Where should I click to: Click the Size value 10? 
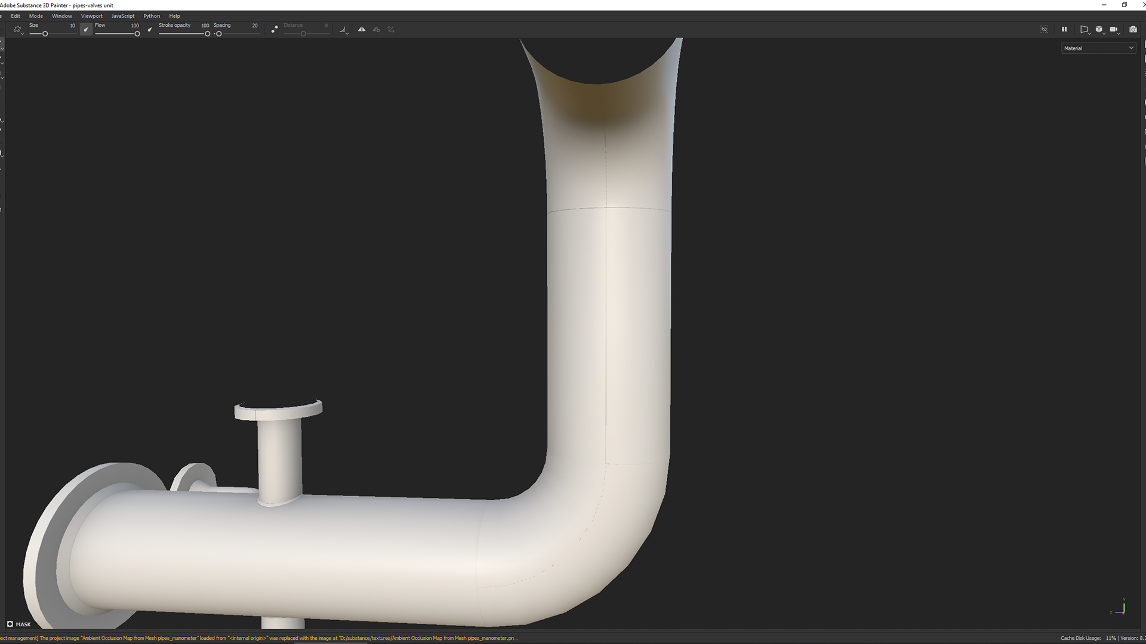coord(72,26)
